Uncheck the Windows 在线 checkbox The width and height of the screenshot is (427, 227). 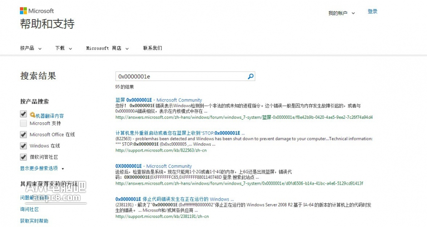(x=24, y=146)
